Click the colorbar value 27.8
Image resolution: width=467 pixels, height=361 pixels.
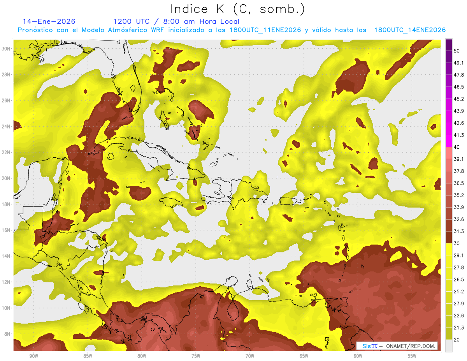[459, 267]
